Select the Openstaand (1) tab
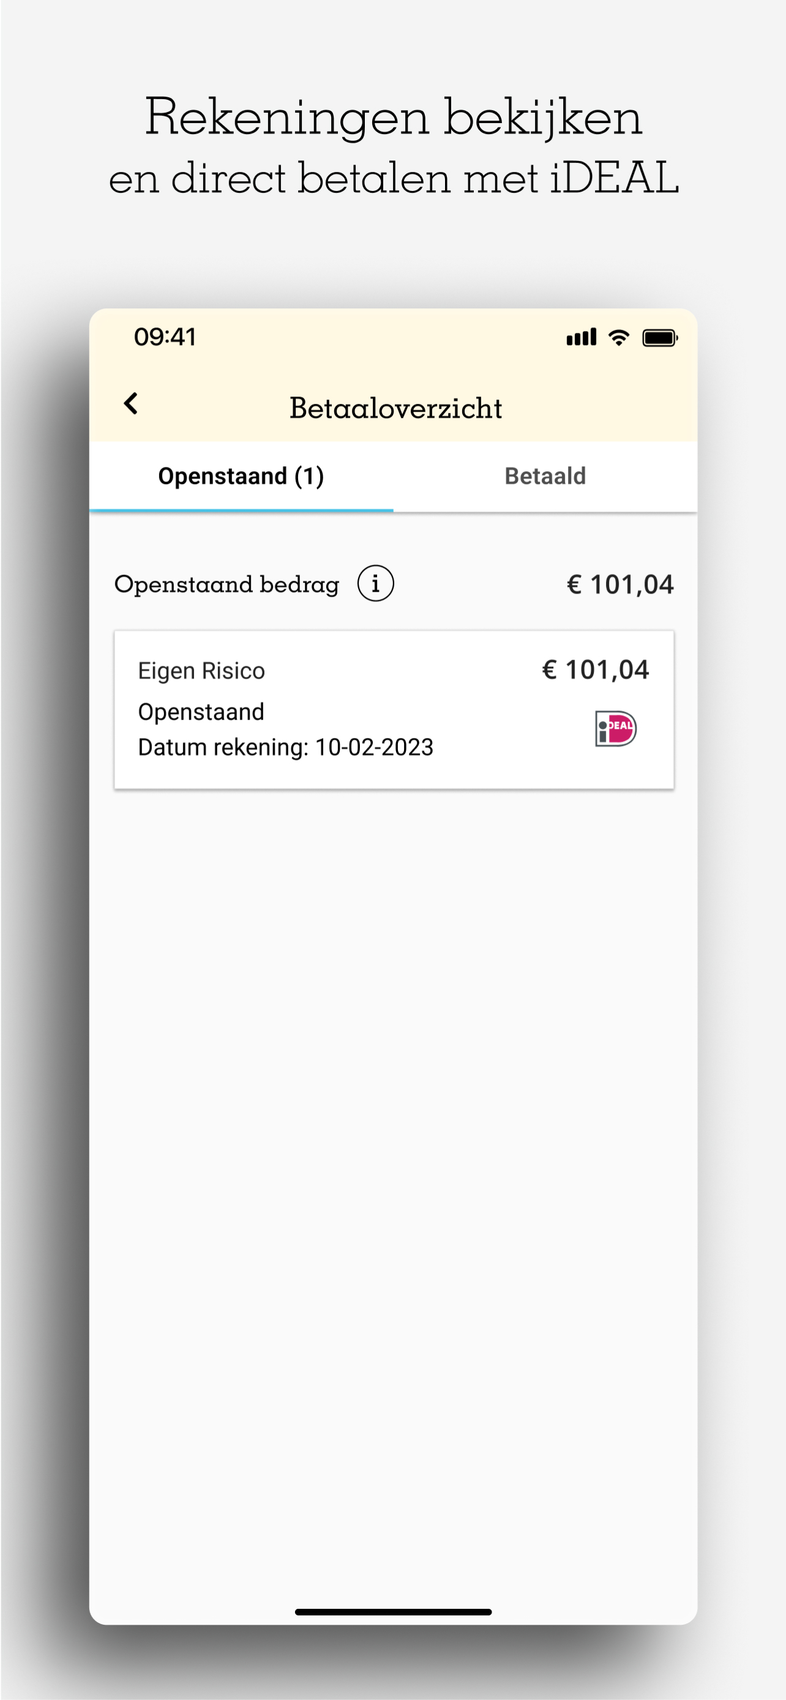Image resolution: width=786 pixels, height=1700 pixels. point(241,476)
